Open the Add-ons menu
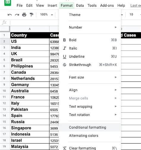 (x=107, y=5)
